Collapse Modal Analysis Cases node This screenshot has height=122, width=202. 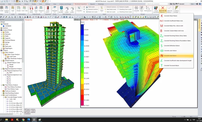[x=4, y=63]
